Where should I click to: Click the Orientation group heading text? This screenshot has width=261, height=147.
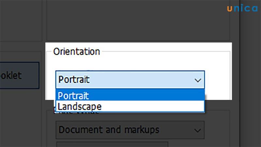(77, 52)
